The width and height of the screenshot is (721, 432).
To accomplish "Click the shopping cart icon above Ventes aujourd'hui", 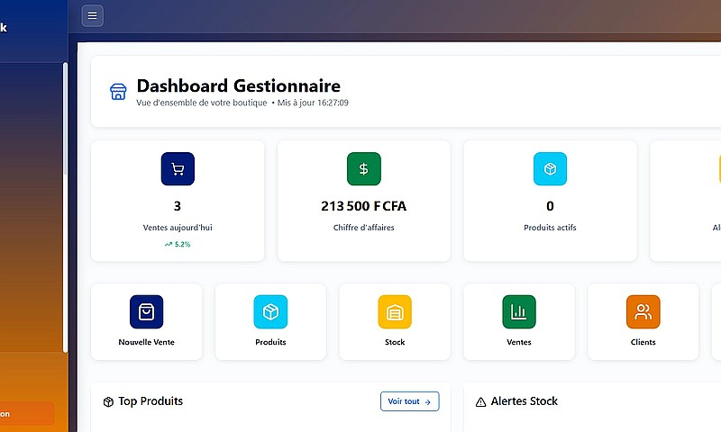I will click(178, 169).
